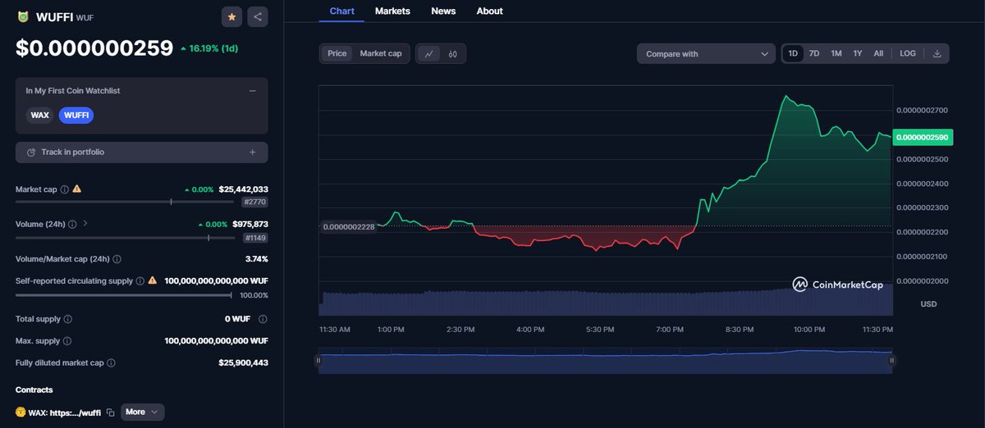This screenshot has height=428, width=985.
Task: Toggle LOG scale
Action: tap(908, 53)
